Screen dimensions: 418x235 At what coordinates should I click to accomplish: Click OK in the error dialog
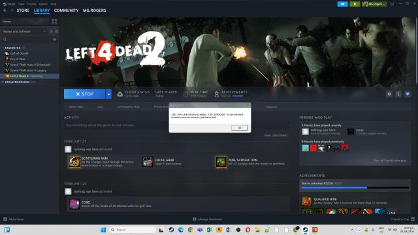(239, 128)
